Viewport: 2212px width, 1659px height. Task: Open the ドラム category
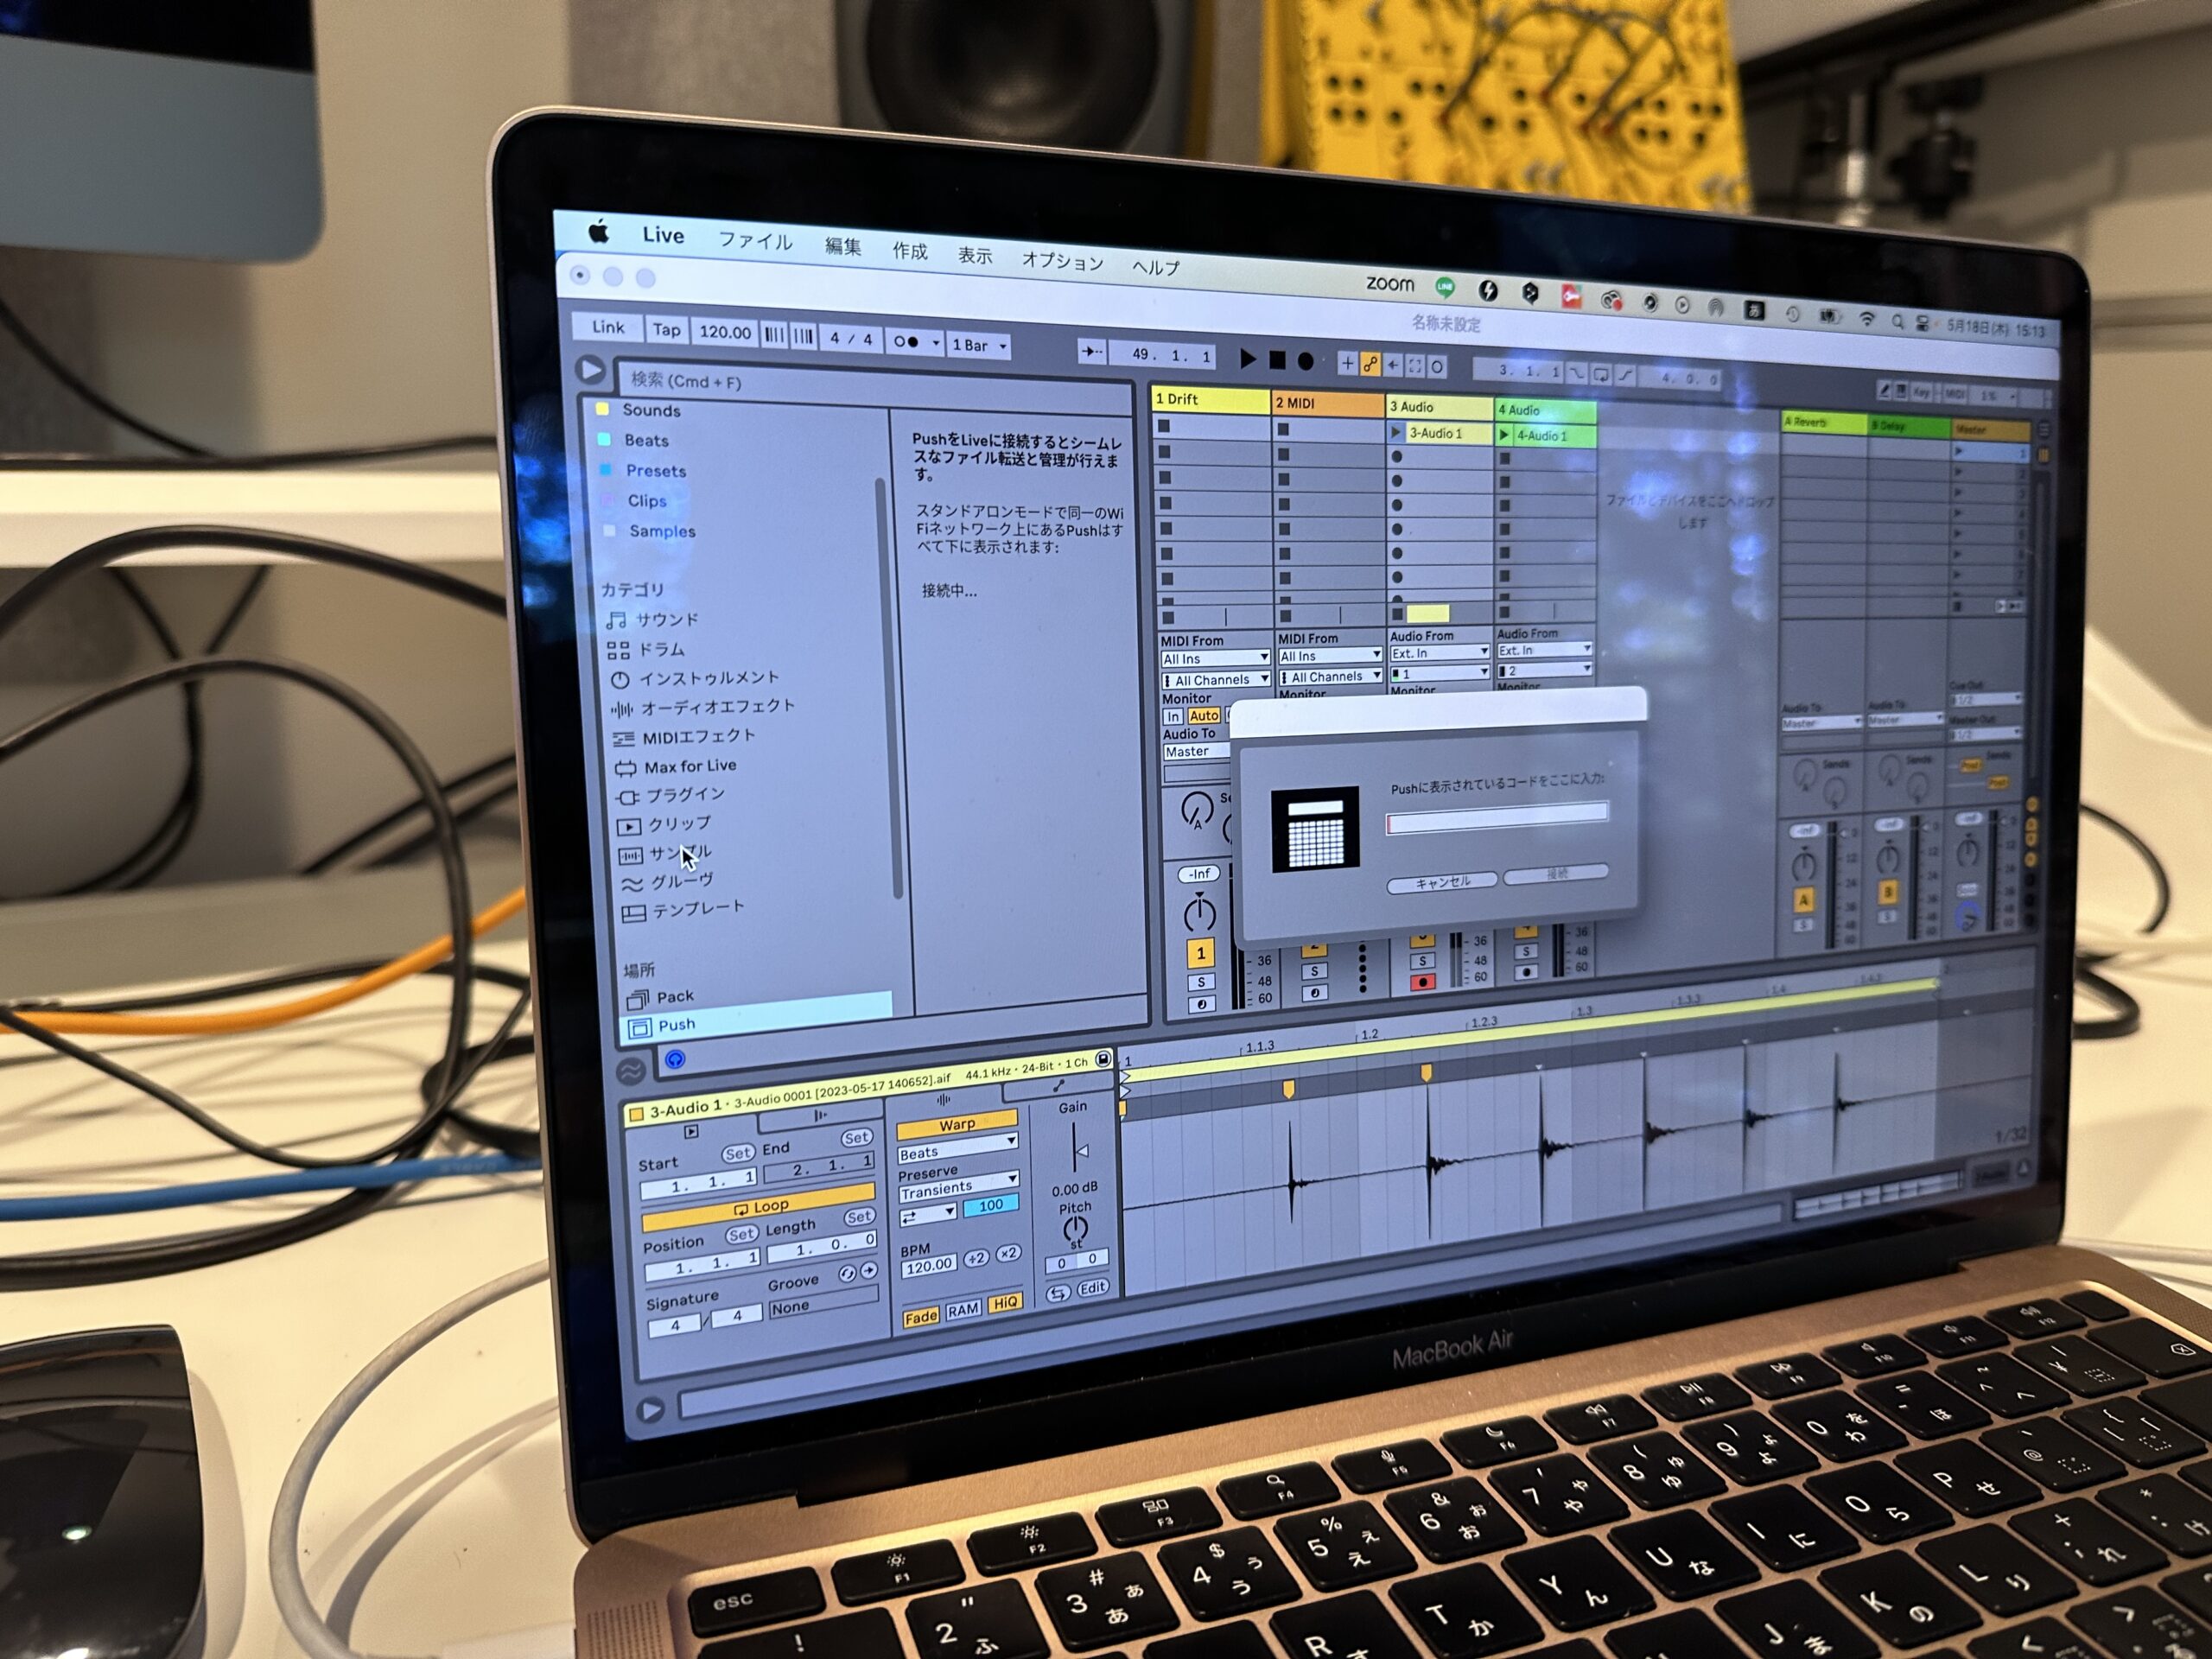647,650
